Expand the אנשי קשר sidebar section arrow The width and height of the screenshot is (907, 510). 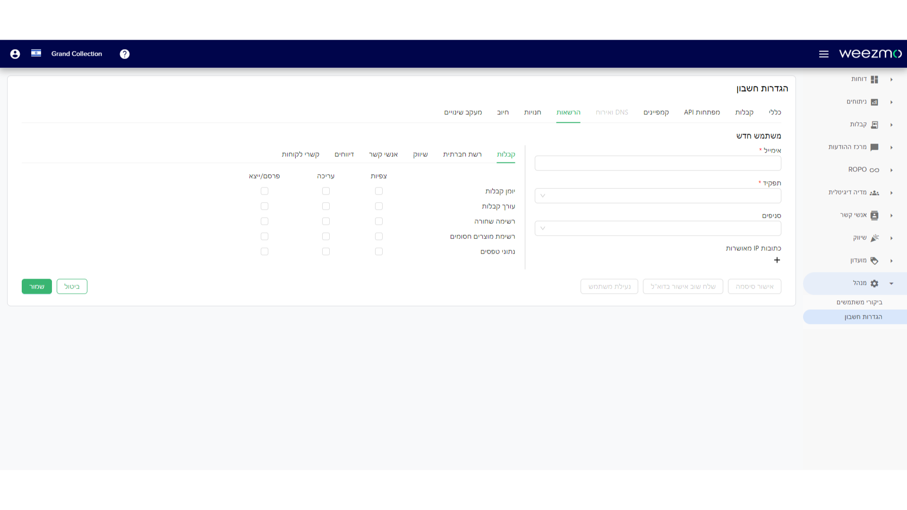click(891, 215)
